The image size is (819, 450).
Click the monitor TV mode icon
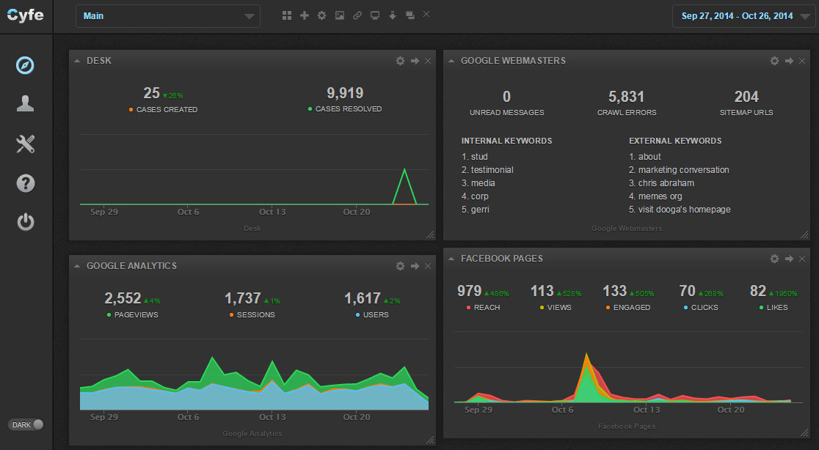pyautogui.click(x=375, y=15)
